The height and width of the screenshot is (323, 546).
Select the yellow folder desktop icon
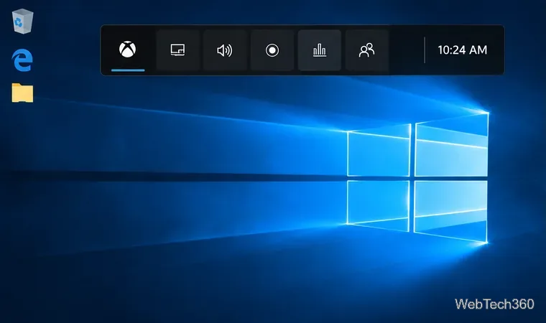[22, 93]
